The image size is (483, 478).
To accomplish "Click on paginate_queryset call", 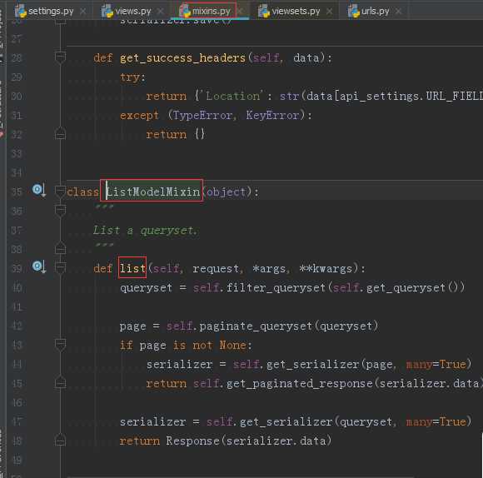I will coord(256,326).
